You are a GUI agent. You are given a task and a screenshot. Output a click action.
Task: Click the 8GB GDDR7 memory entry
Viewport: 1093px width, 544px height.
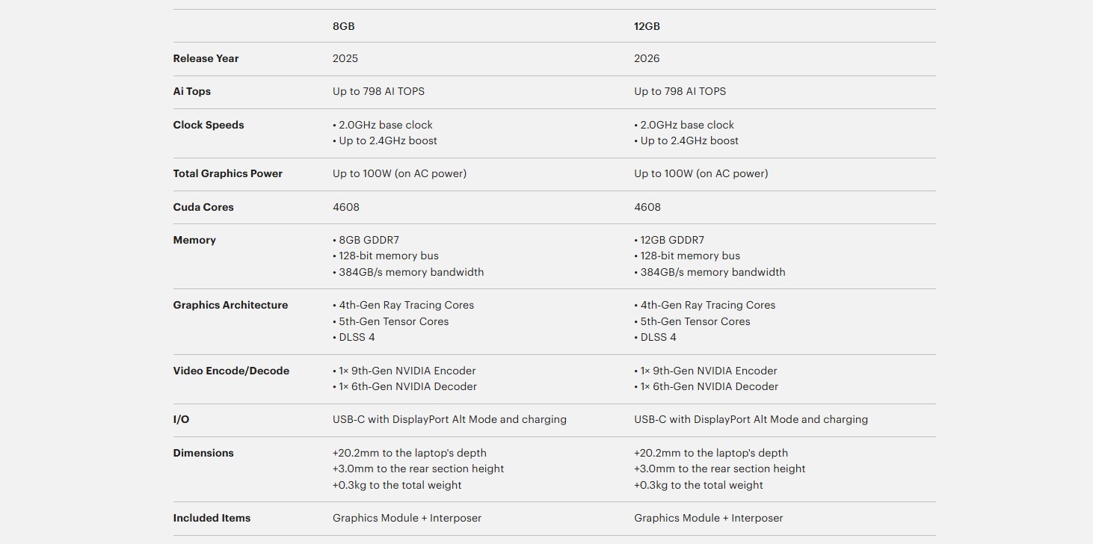(369, 240)
